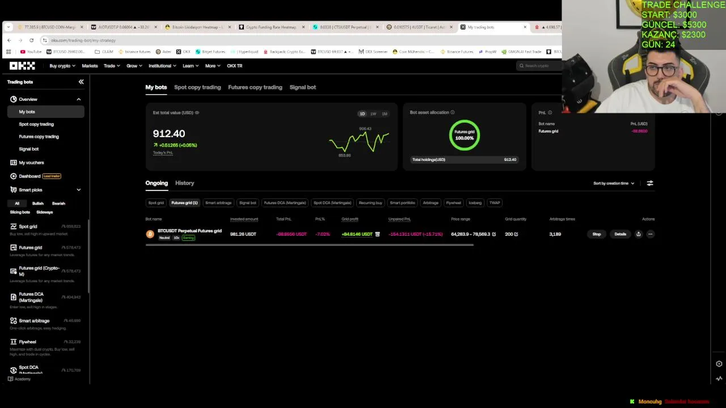726x408 pixels.
Task: Share the BTCUSDT Futures grid bot
Action: (x=638, y=234)
